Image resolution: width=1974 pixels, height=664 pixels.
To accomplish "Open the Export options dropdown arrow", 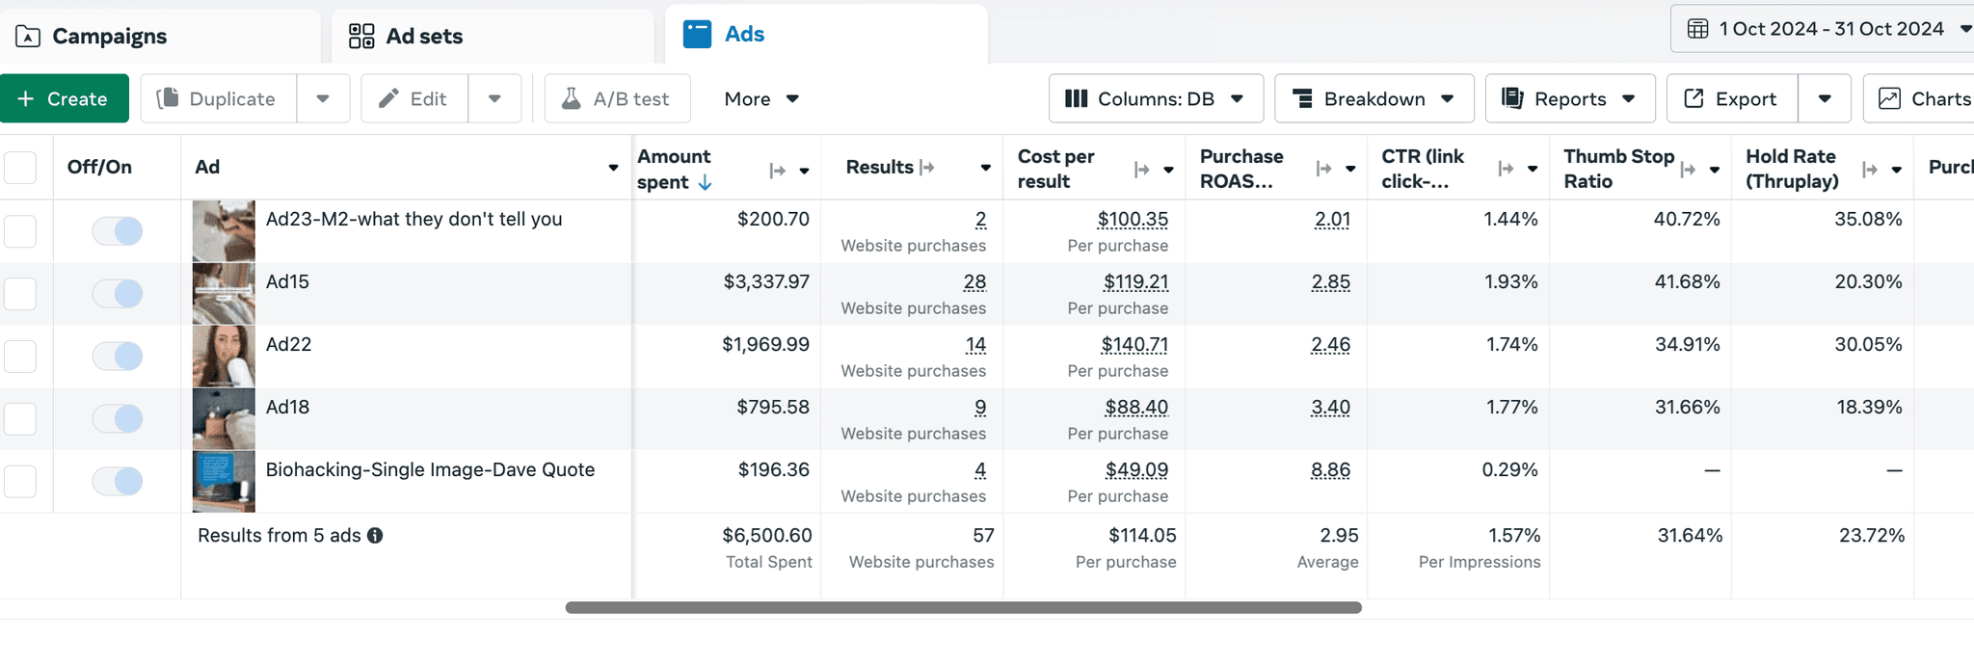I will (x=1825, y=98).
